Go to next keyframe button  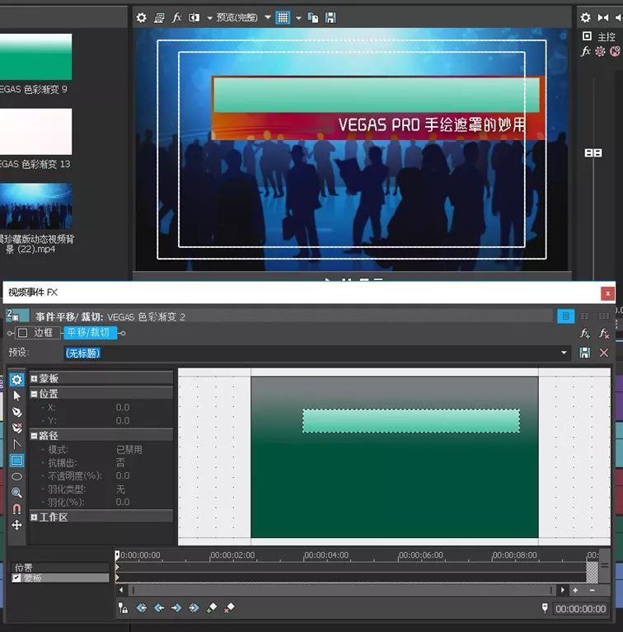click(x=176, y=608)
